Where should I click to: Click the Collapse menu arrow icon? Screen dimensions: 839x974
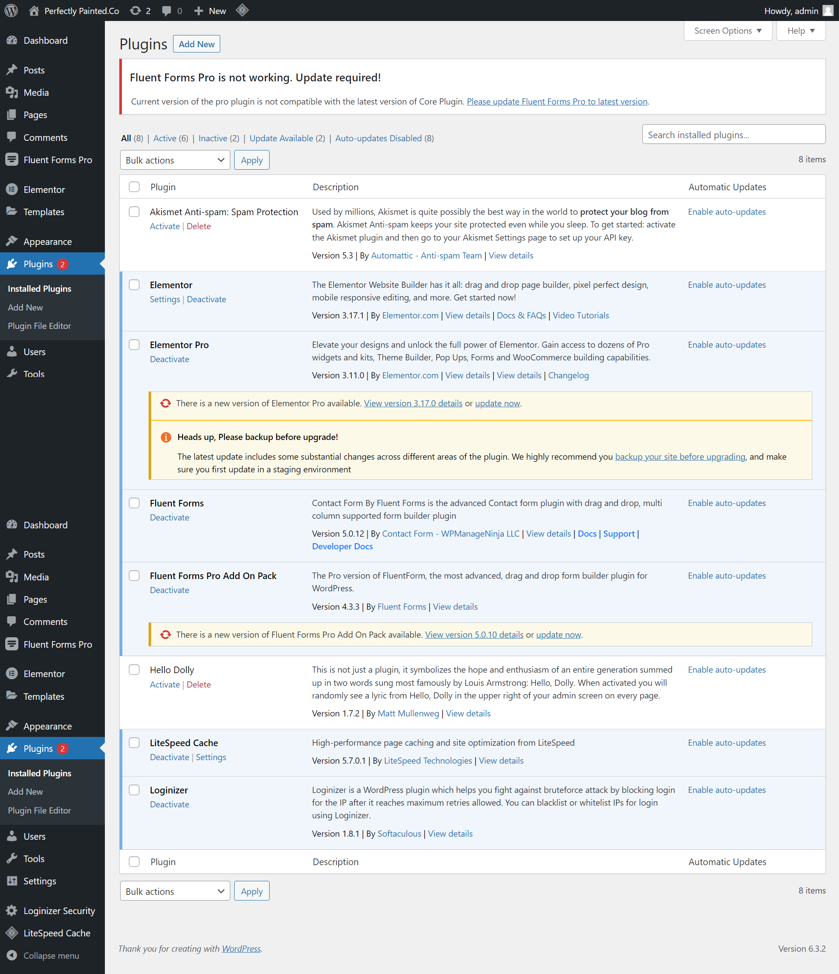pyautogui.click(x=12, y=956)
